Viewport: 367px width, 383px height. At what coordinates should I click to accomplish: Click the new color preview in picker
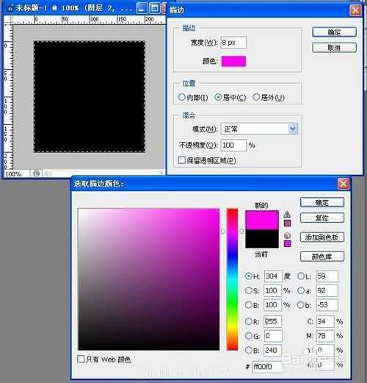pyautogui.click(x=262, y=220)
